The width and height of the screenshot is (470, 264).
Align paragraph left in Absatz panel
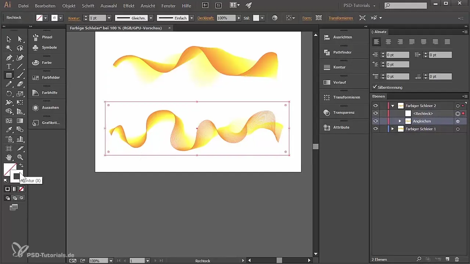pyautogui.click(x=376, y=42)
